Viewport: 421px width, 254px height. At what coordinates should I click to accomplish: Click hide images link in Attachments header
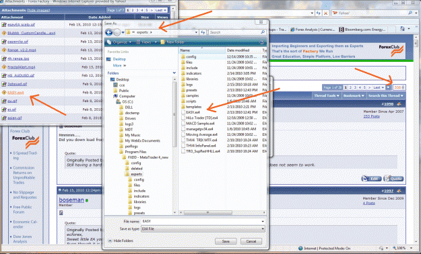click(x=38, y=10)
